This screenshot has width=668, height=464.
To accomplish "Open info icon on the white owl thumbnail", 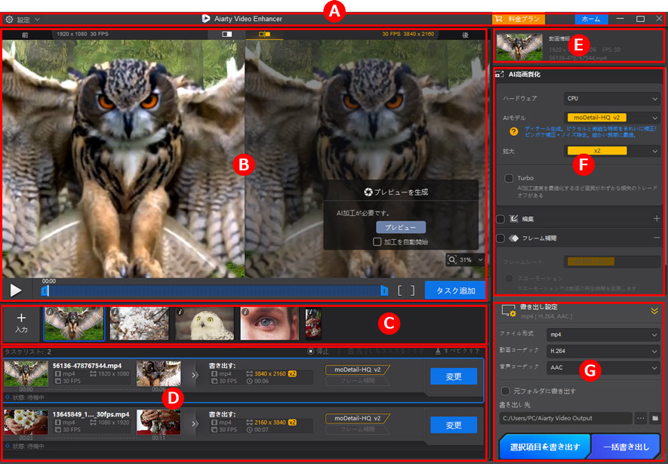I will (x=180, y=312).
